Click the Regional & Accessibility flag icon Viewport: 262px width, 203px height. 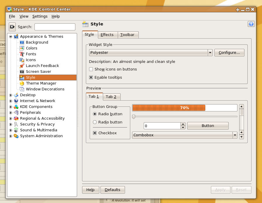(16, 118)
